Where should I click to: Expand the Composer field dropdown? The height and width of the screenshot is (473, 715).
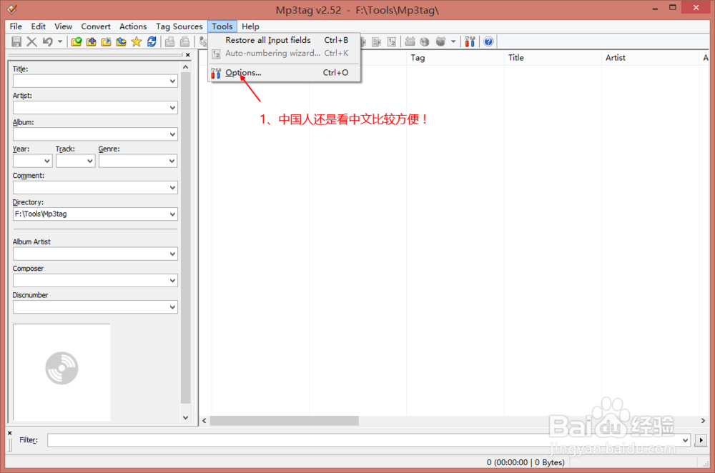172,281
